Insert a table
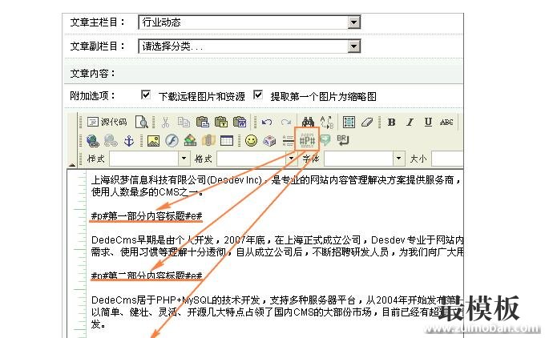 tap(227, 141)
